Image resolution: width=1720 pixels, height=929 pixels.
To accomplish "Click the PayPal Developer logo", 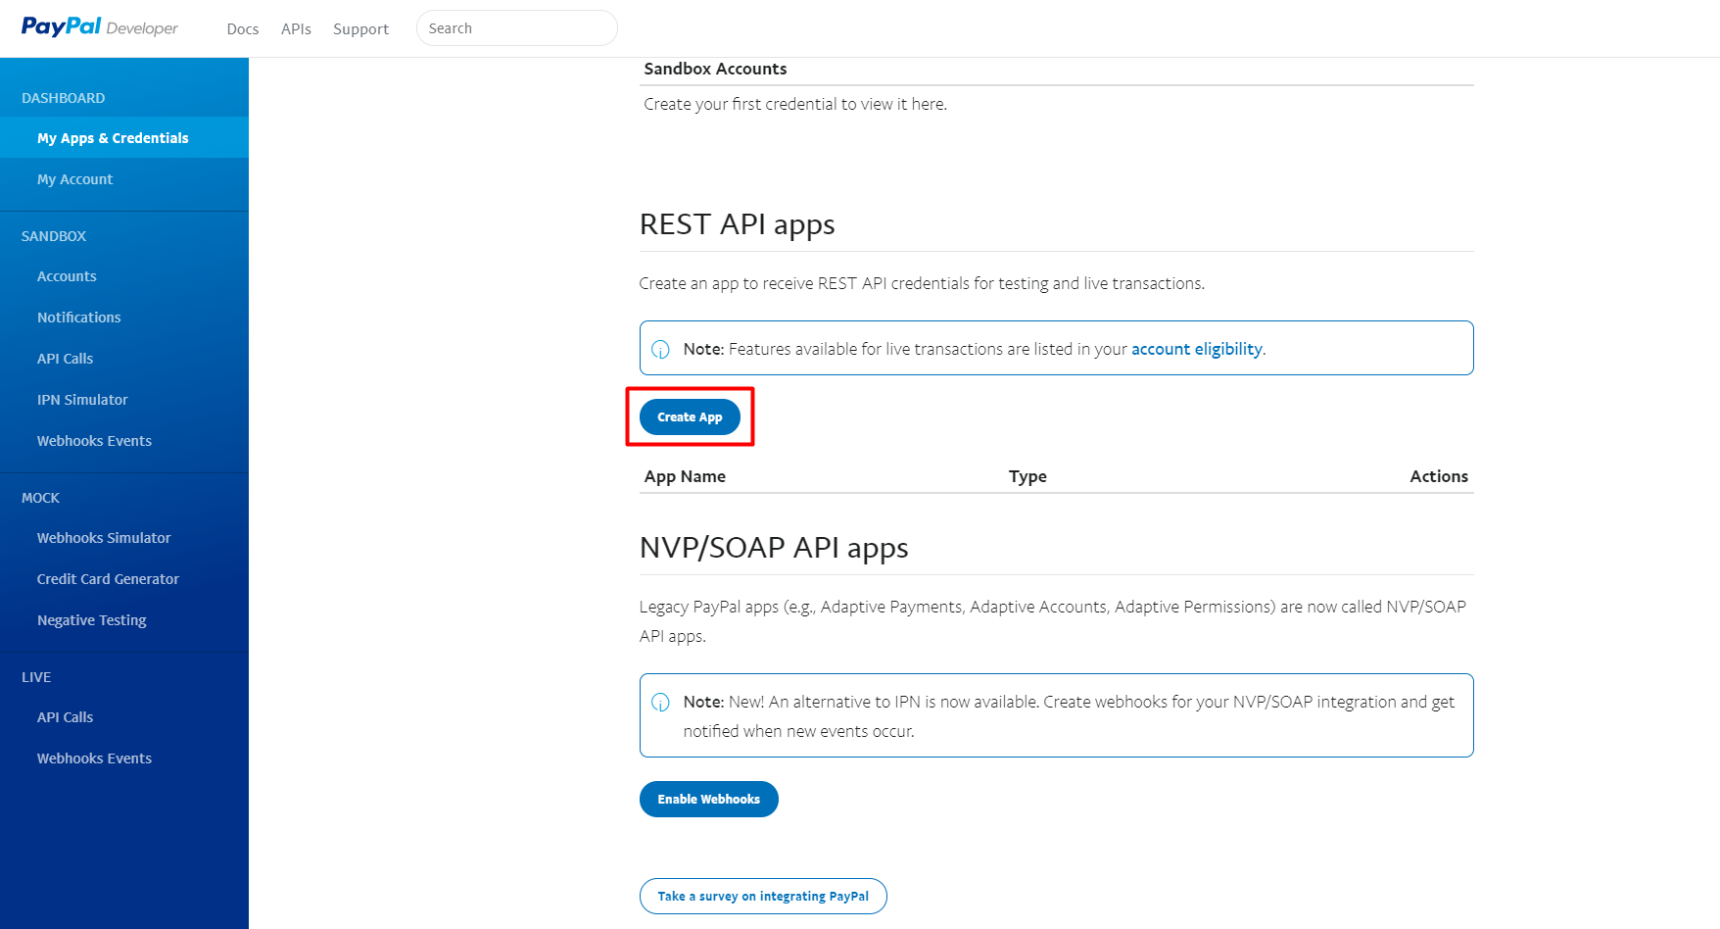I will [x=100, y=27].
